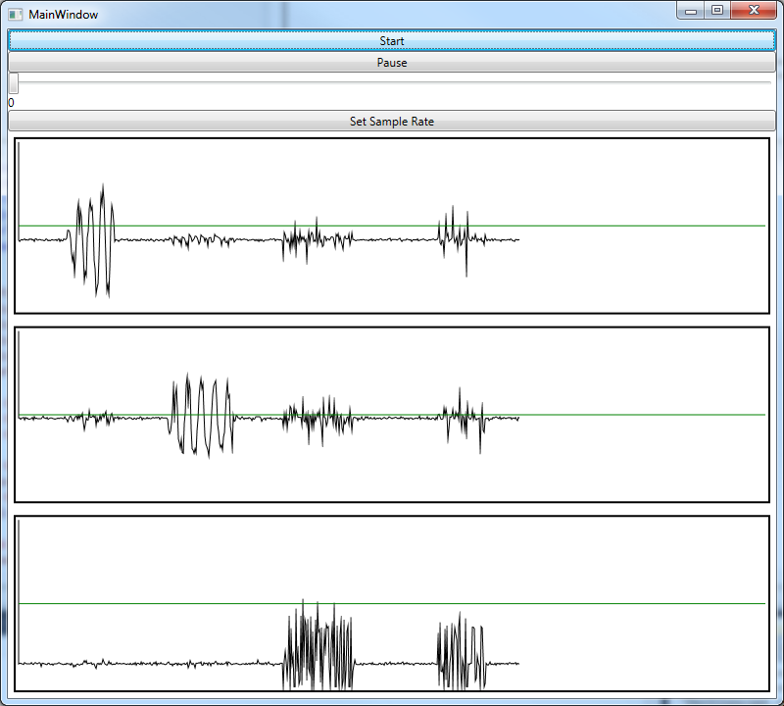Open Set Sample Rate
This screenshot has width=784, height=706.
point(392,122)
